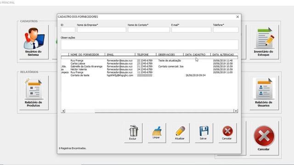Click the Nome do Contato field
294x165 pixels.
149,30
